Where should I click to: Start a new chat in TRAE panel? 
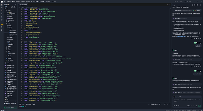click(x=193, y=5)
